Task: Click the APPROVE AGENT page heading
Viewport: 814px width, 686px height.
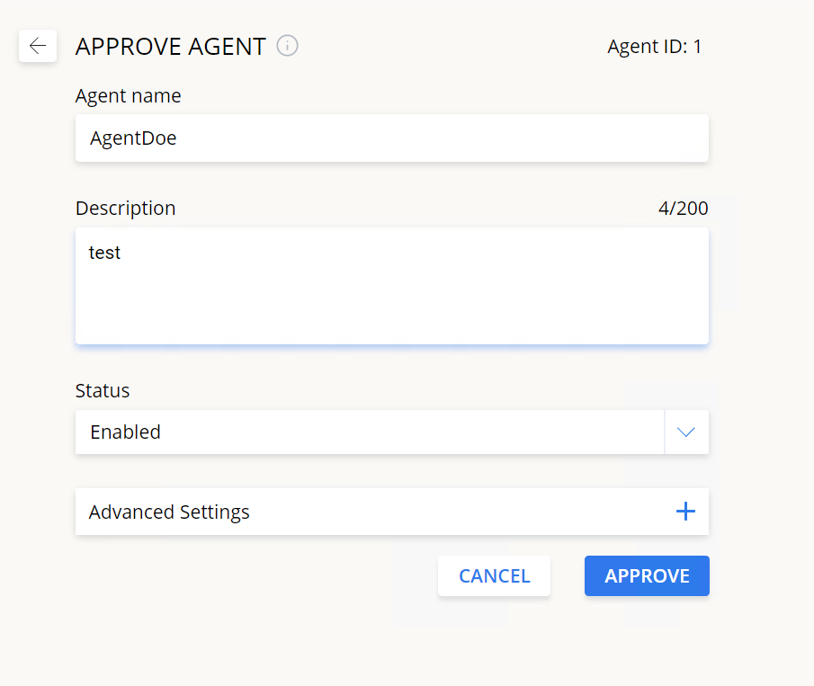Action: pyautogui.click(x=171, y=47)
